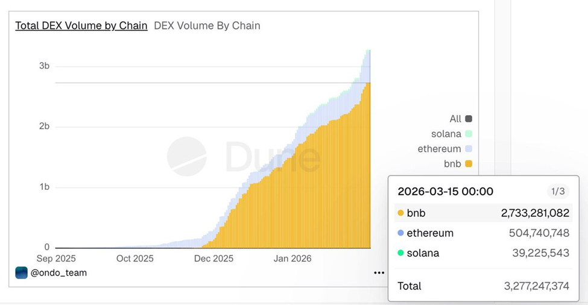
Task: Click the ethereum blue dot in tooltip
Action: coord(400,233)
